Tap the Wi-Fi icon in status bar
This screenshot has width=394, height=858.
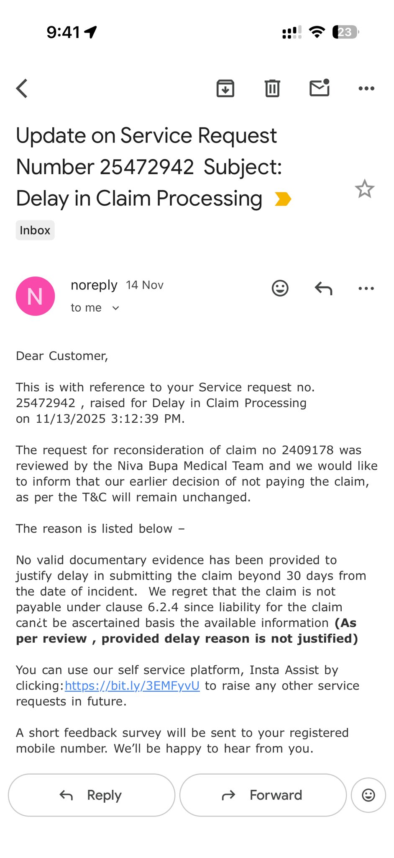[317, 32]
